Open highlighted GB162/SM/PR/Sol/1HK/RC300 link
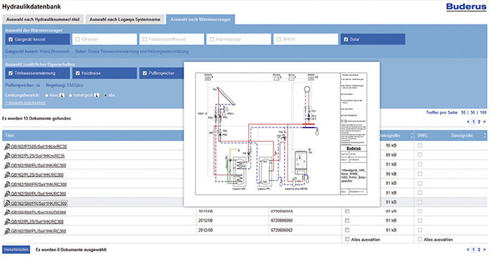490x263 pixels. [x=39, y=203]
